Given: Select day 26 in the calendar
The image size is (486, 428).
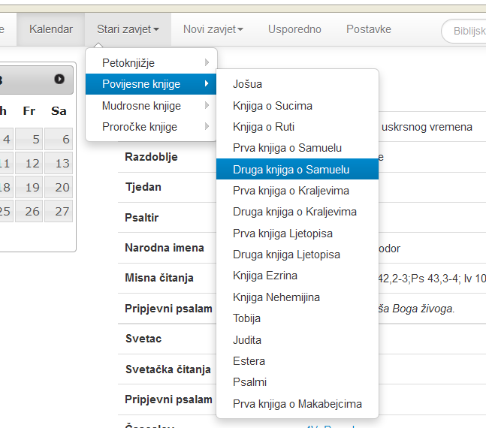Looking at the screenshot, I should (30, 212).
